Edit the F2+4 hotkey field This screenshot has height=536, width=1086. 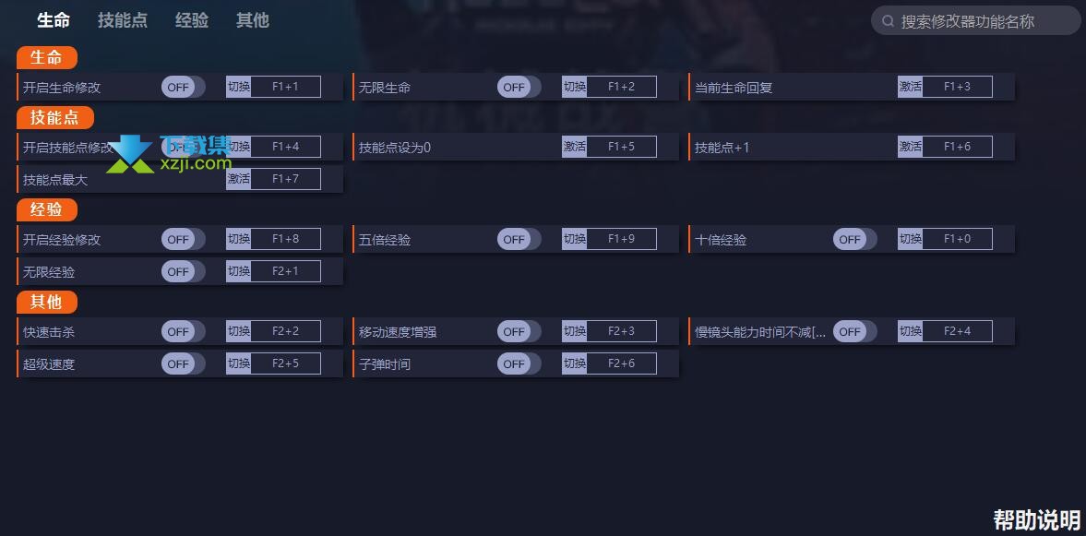tap(957, 331)
